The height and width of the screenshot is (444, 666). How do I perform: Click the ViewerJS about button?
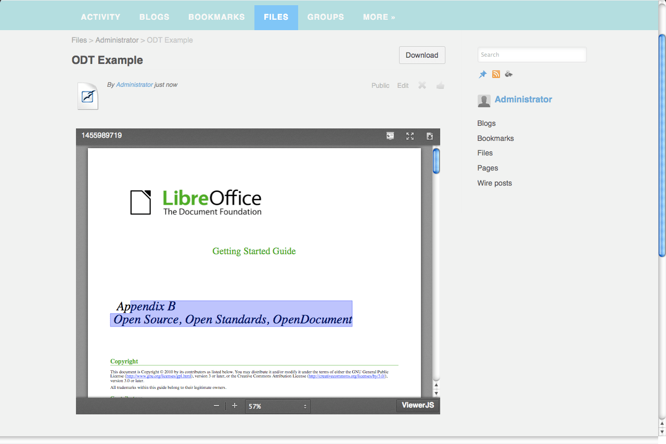[418, 405]
